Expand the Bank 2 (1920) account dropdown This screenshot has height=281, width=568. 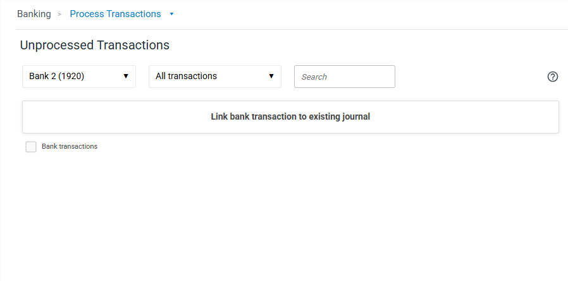[x=79, y=77]
